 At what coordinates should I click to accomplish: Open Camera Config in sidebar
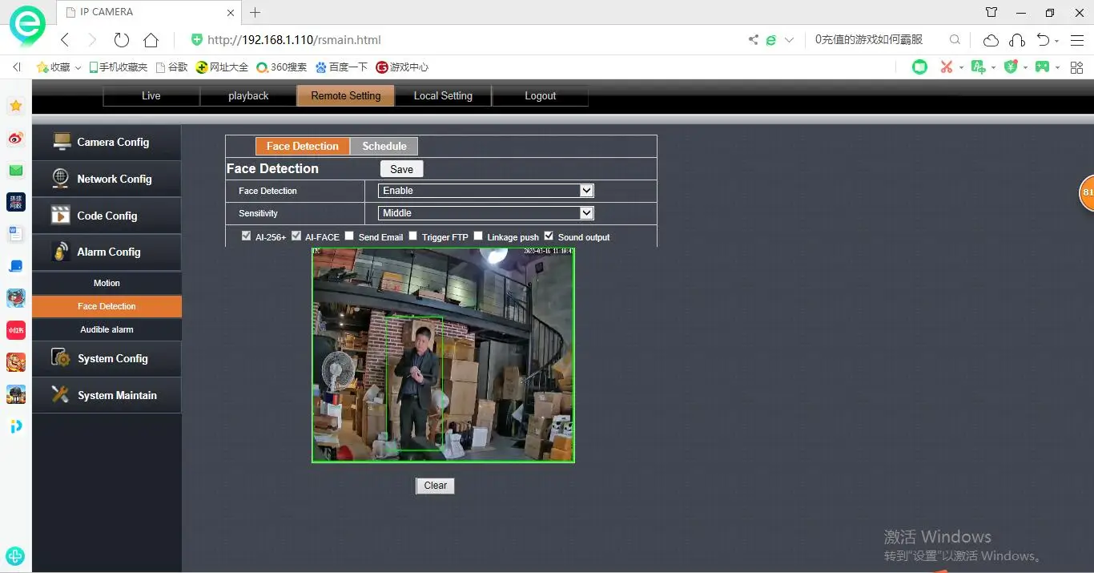point(107,142)
